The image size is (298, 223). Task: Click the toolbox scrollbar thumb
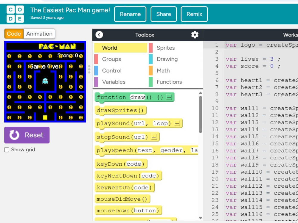coord(200,114)
